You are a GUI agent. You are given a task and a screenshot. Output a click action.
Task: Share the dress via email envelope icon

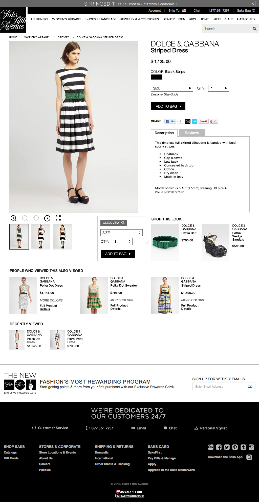click(x=188, y=121)
